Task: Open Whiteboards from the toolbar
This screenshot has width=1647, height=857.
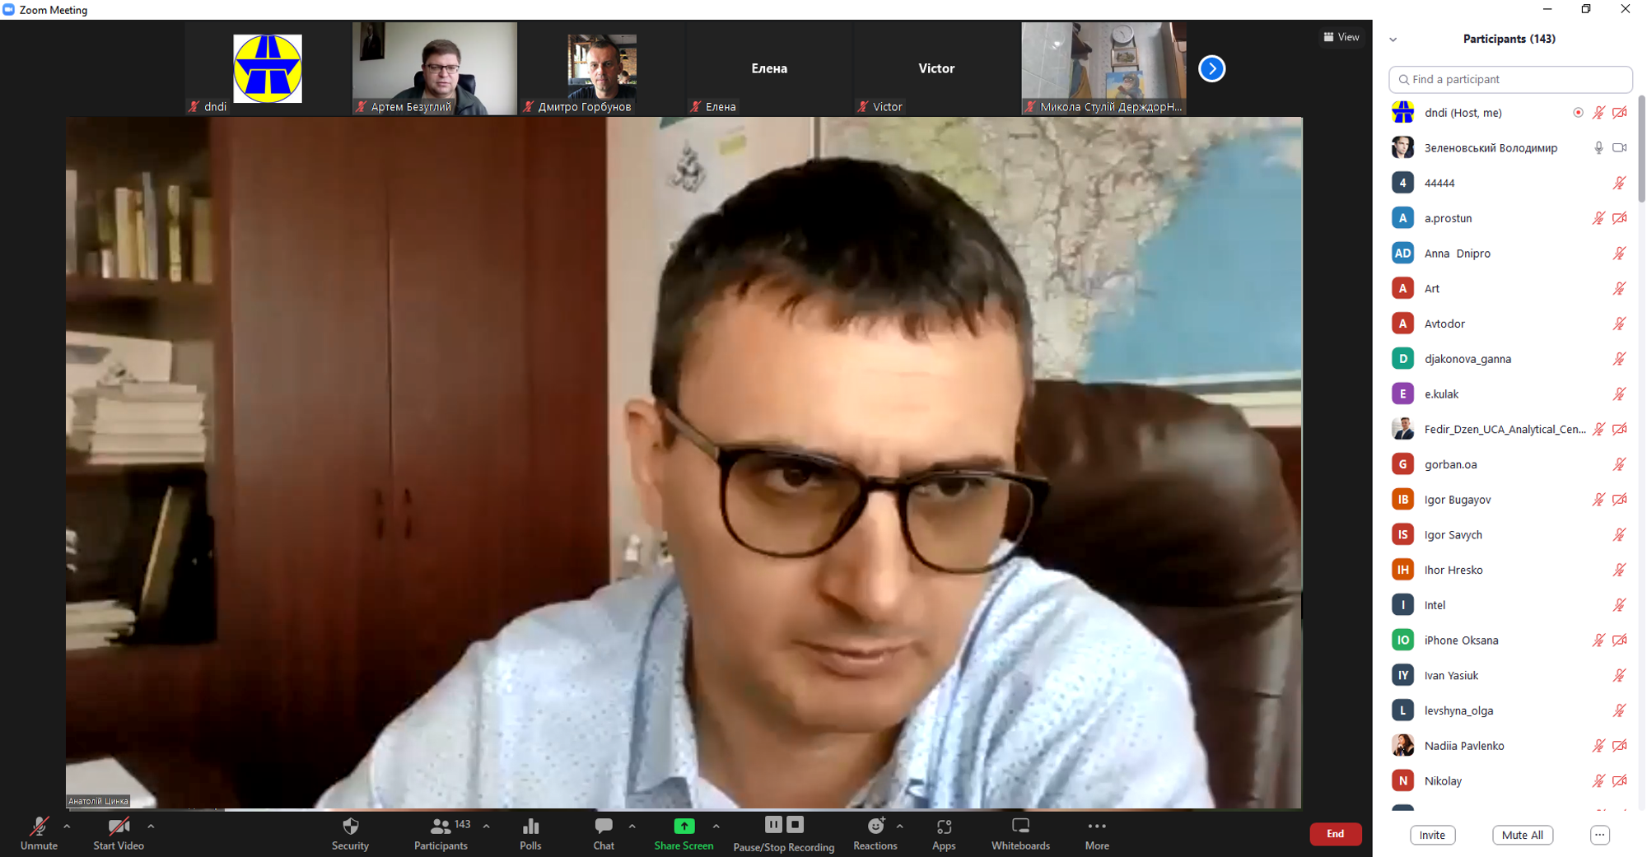Action: (x=1020, y=827)
